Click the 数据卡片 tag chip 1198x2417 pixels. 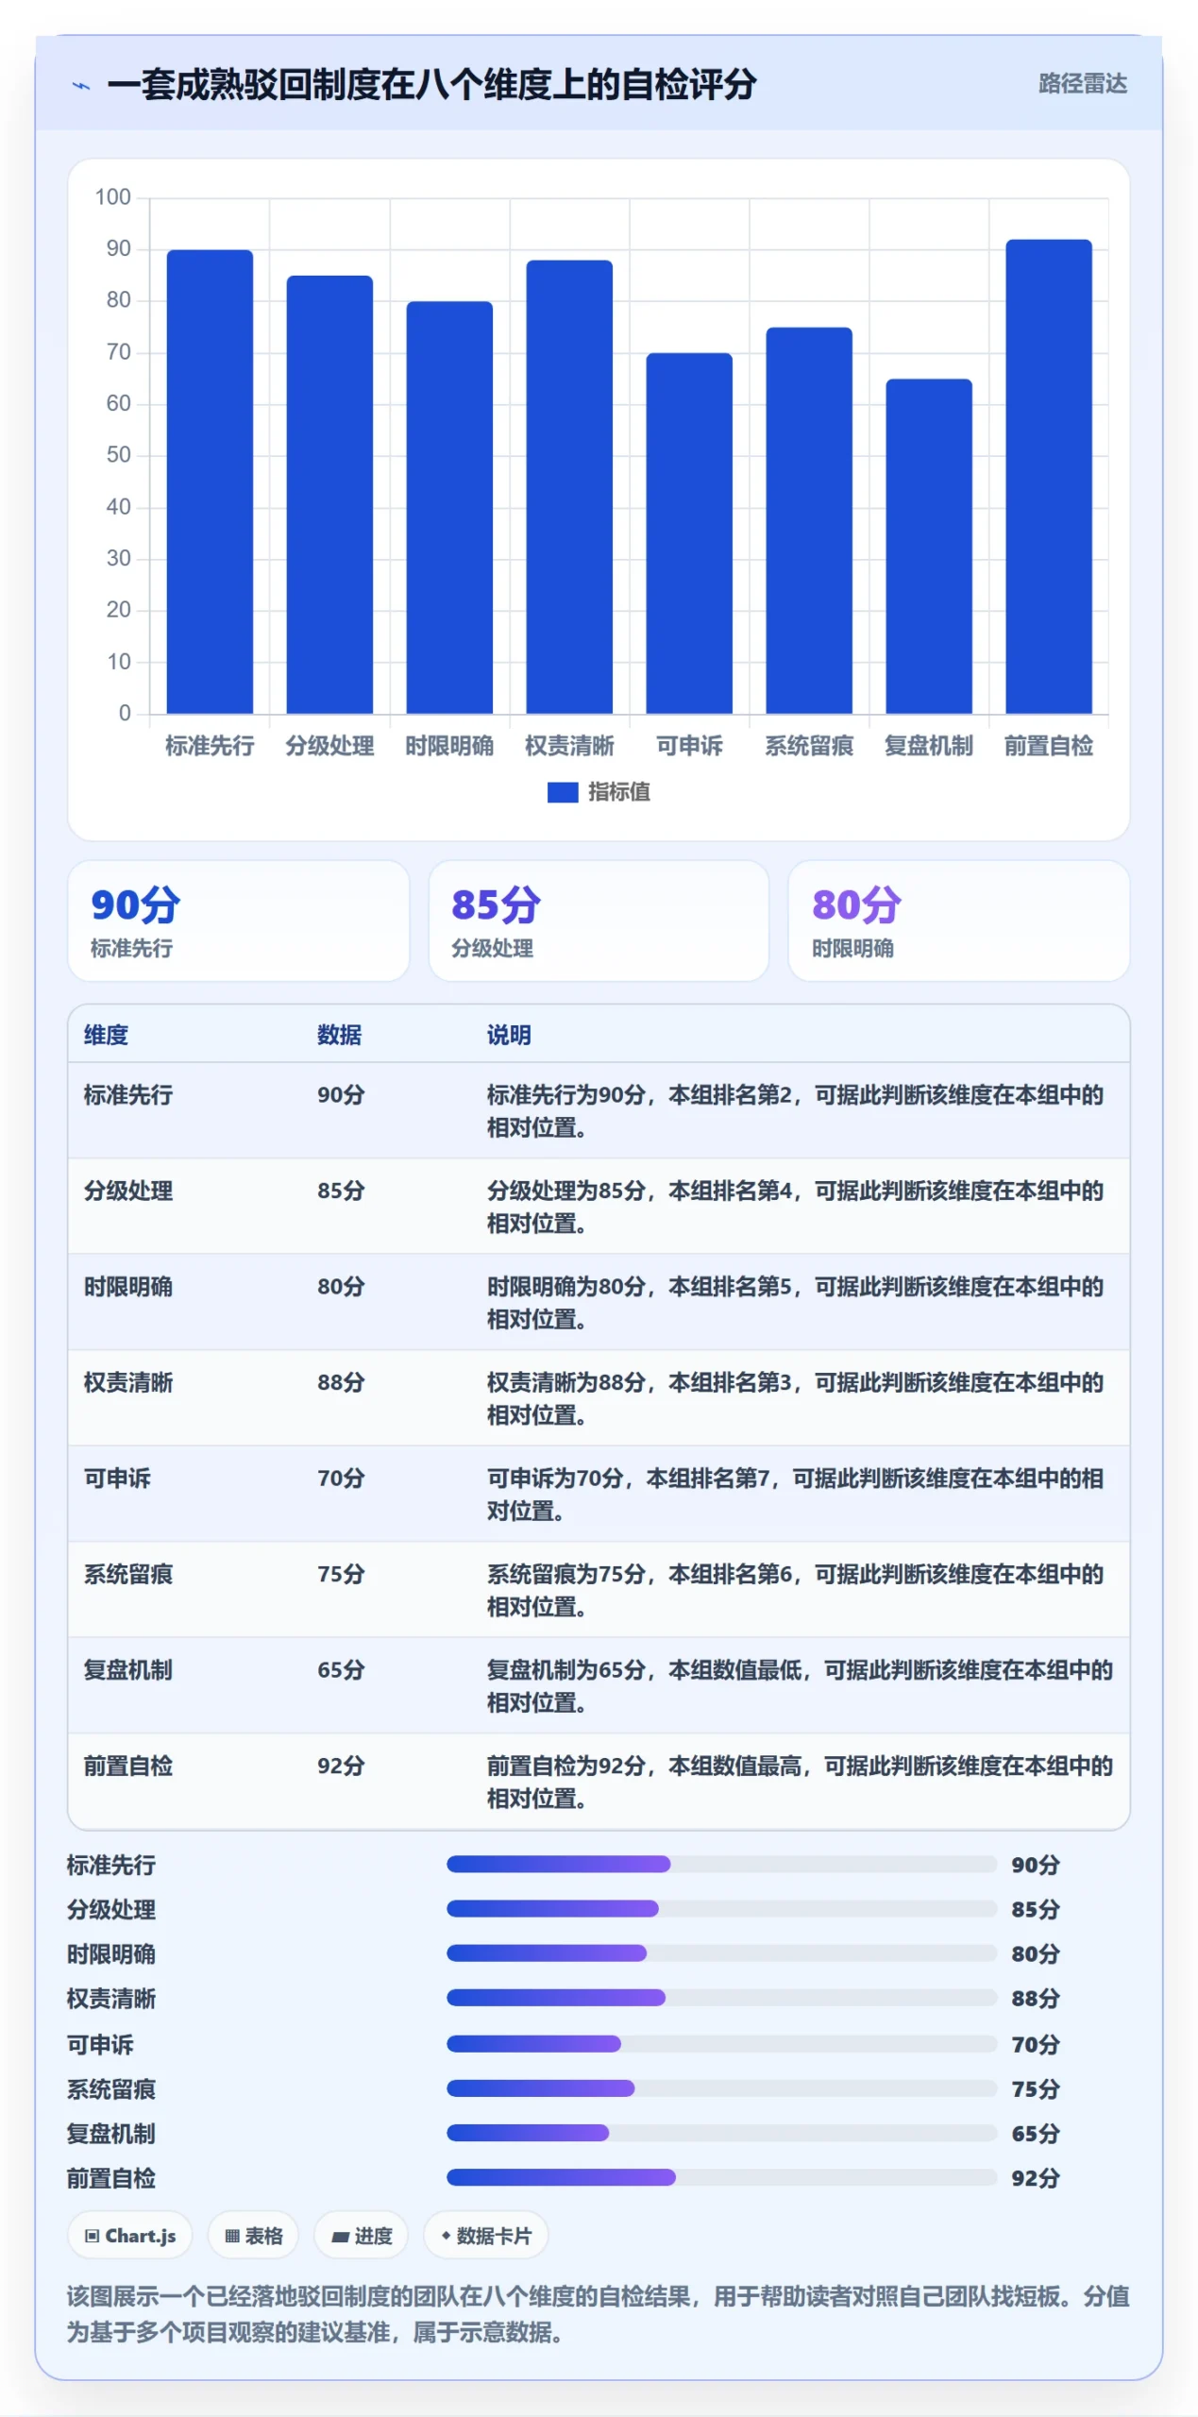pos(486,2236)
